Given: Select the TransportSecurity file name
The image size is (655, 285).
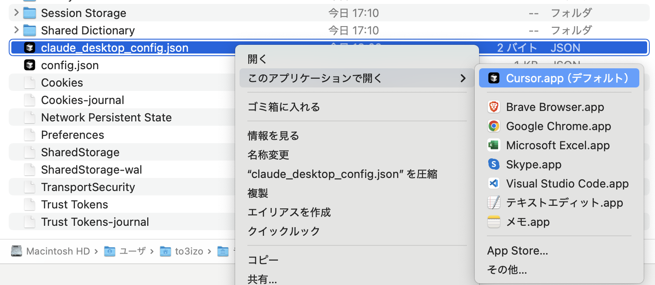Looking at the screenshot, I should pos(88,187).
